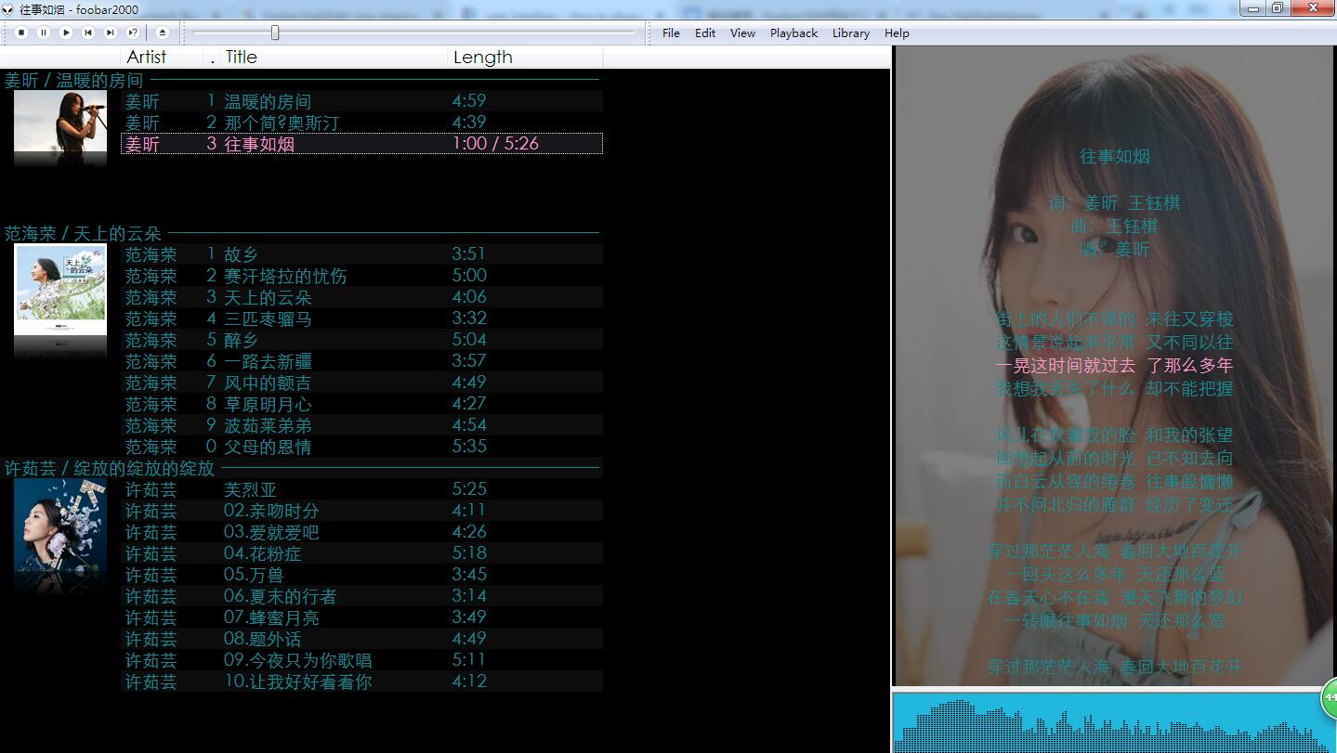Click the lyrics panel title 往事如烟
Screen dimensions: 1337x753
(x=1115, y=157)
